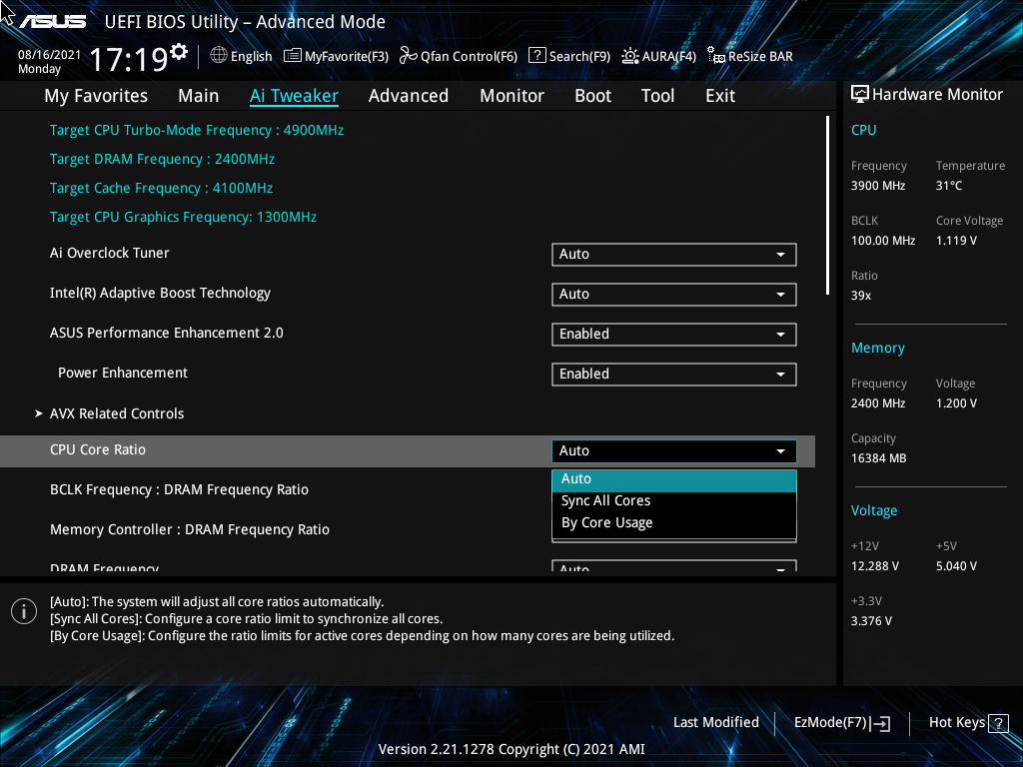
Task: Click the 31°C temperature value
Action: point(949,186)
